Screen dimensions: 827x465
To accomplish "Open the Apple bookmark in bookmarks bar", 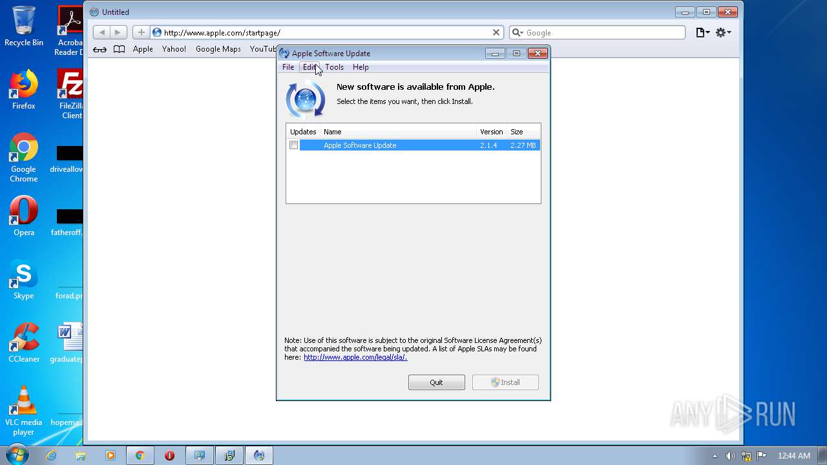I will click(143, 49).
